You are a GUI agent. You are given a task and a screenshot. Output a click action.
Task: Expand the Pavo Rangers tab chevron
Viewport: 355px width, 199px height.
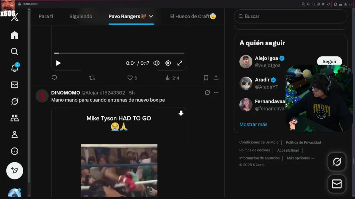tap(151, 16)
